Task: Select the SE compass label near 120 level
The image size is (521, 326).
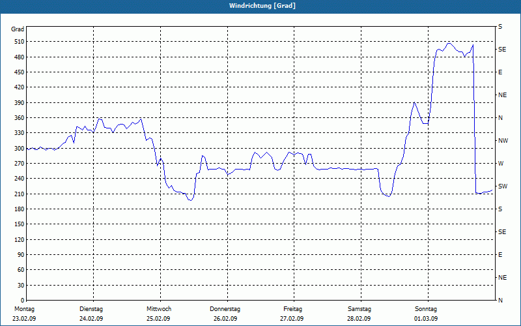Action: tap(502, 232)
